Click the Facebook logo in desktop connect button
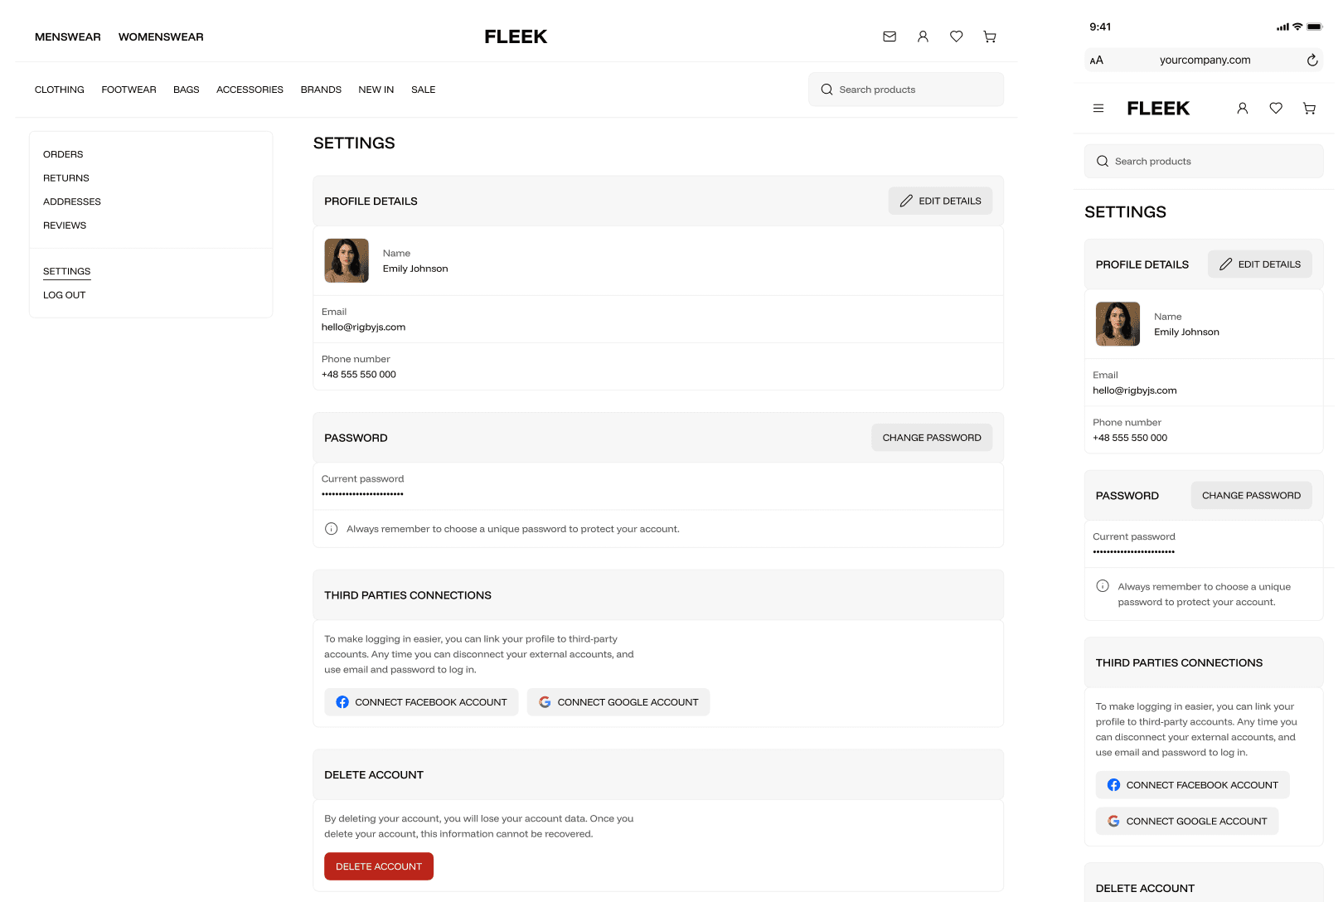The height and width of the screenshot is (902, 1343). point(342,702)
